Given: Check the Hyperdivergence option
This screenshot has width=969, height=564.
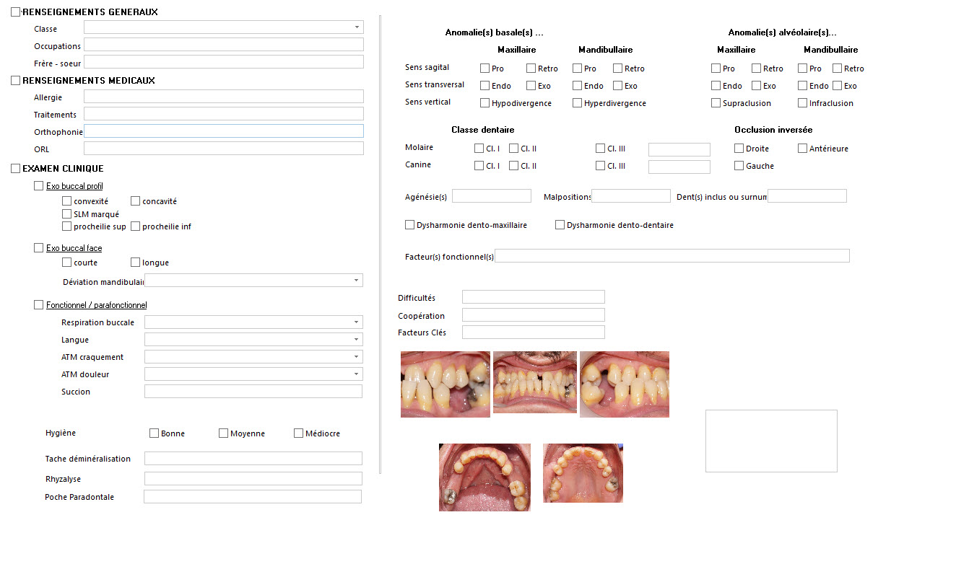Looking at the screenshot, I should (578, 103).
